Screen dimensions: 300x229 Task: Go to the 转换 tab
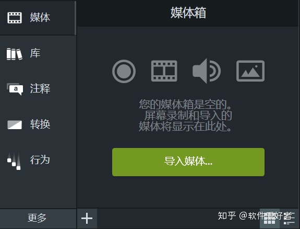point(40,124)
